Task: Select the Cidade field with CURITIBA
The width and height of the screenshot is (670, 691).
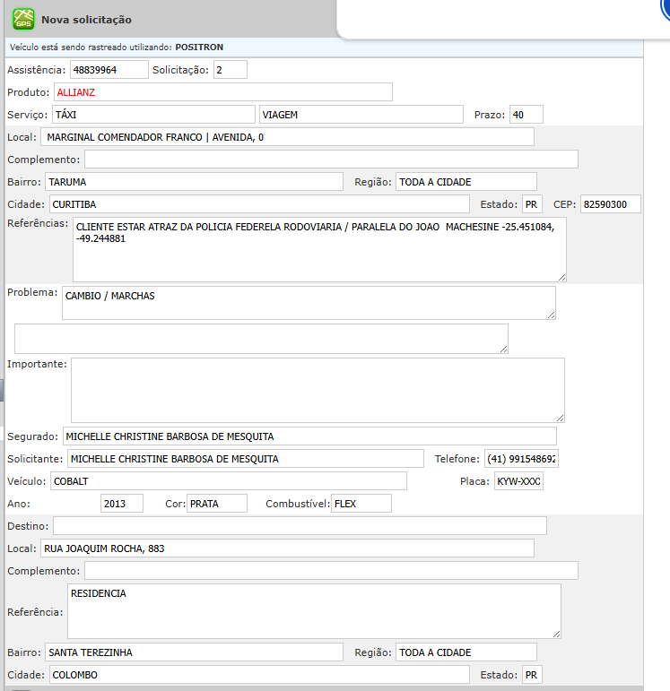Action: coord(259,204)
